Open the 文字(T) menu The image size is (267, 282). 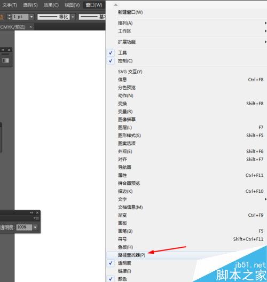point(10,5)
